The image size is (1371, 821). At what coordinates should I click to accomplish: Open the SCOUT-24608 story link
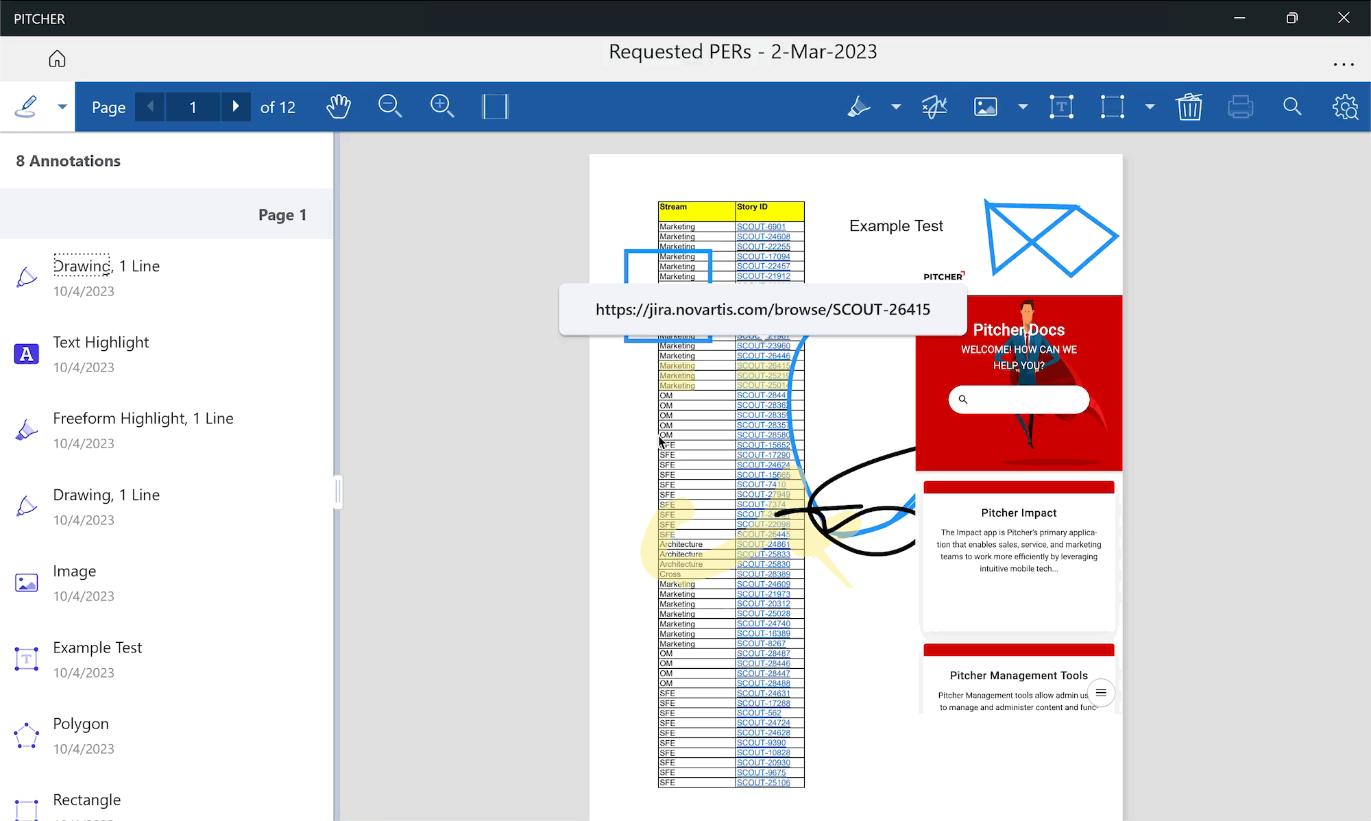click(763, 236)
